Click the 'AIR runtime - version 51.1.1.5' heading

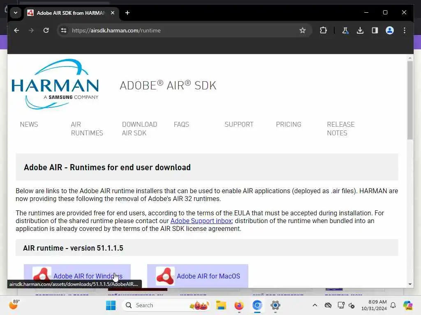[73, 248]
